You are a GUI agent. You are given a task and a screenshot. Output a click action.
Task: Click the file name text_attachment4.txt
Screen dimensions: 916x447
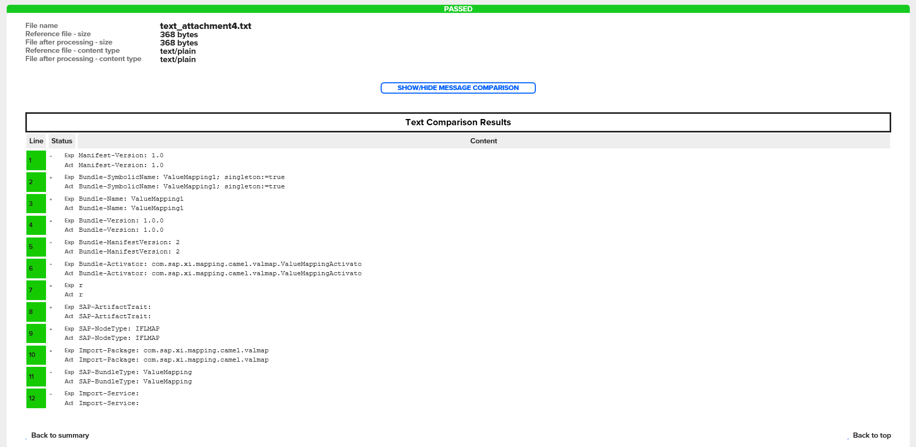pyautogui.click(x=205, y=26)
